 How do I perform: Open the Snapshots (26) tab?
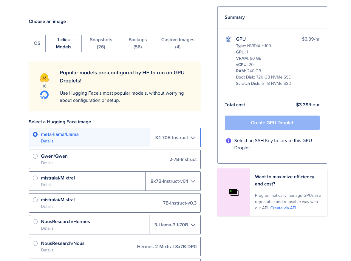[x=101, y=43]
